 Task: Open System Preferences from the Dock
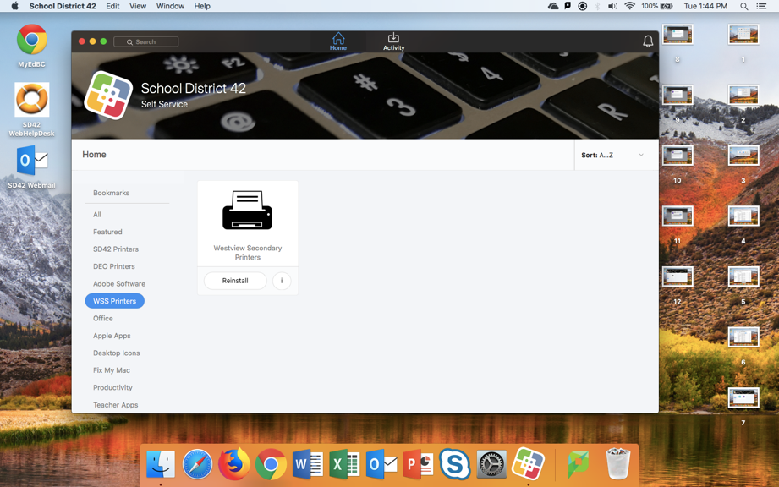pos(491,464)
